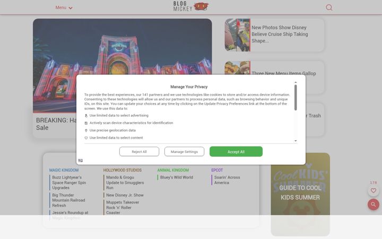
Task: Click 'Actively scan device characteristics for identification' text
Action: tap(132, 123)
